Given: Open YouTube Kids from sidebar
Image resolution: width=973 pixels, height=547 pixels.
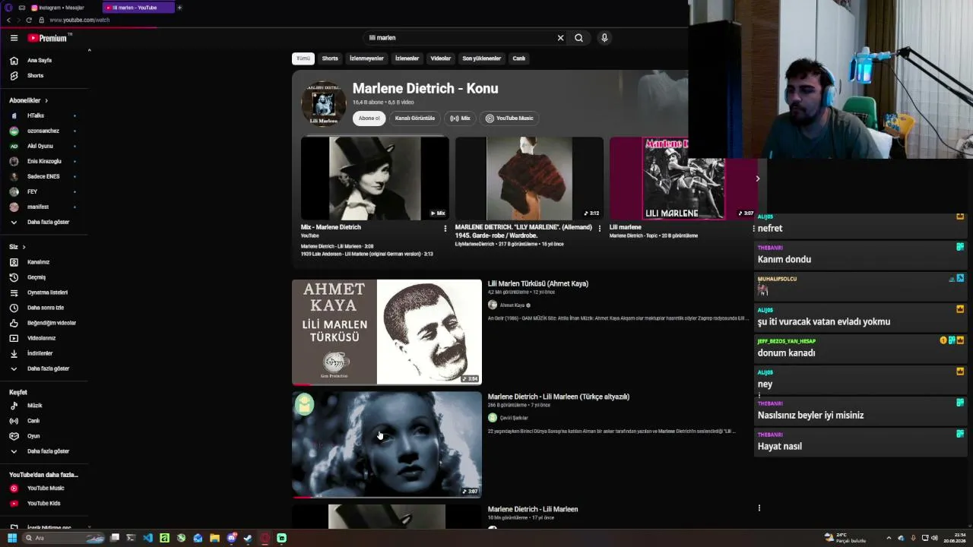Looking at the screenshot, I should point(46,503).
